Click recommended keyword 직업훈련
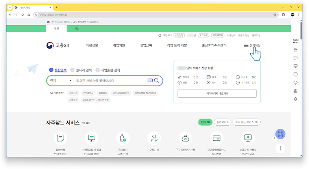Viewport: 309px width, 169px height. coord(73,100)
